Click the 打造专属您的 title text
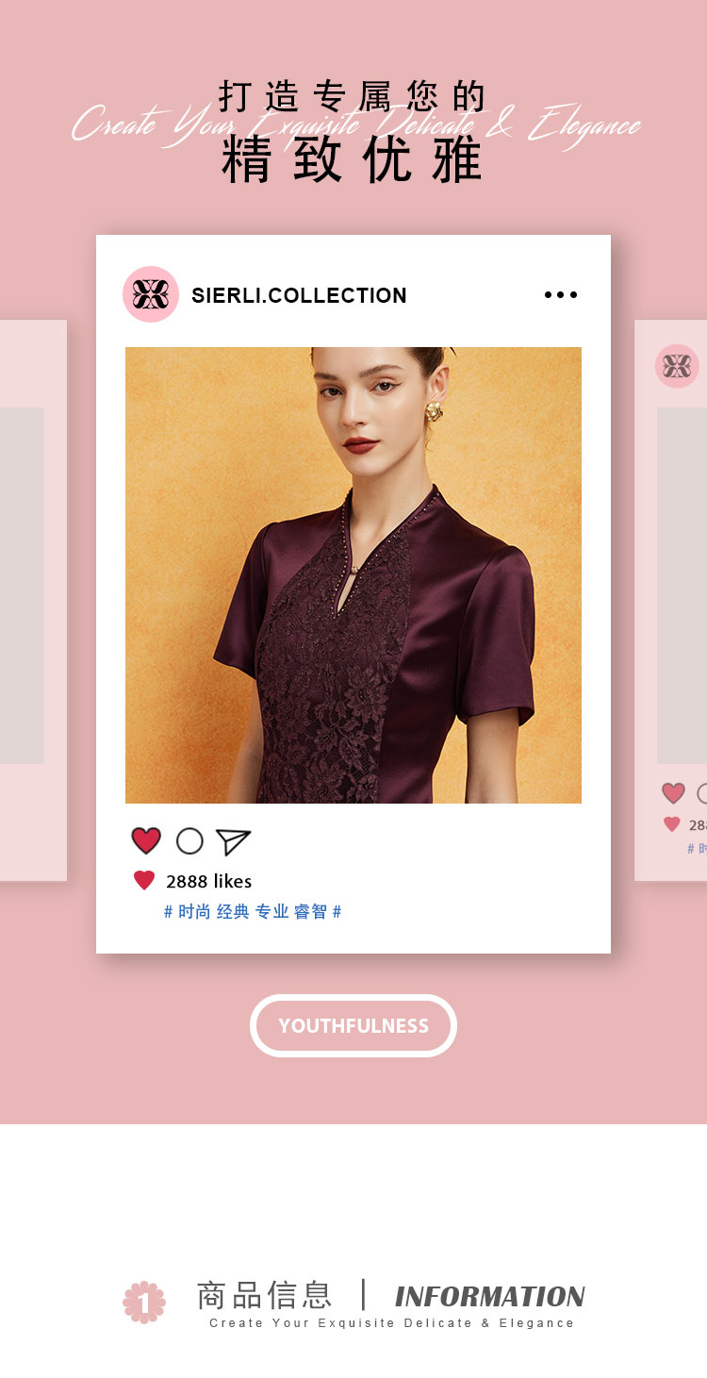The width and height of the screenshot is (707, 1378). point(353,96)
